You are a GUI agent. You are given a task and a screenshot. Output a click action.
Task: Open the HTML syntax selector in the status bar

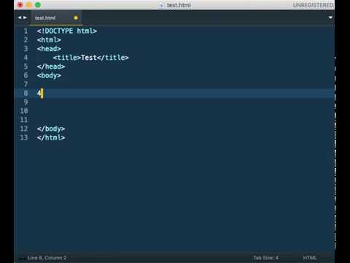[x=310, y=258]
